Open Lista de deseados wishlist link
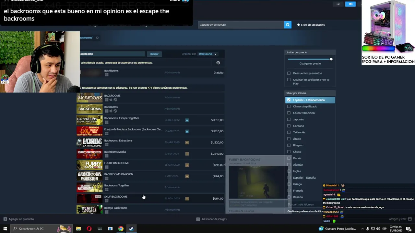The width and height of the screenshot is (415, 233). [x=311, y=25]
